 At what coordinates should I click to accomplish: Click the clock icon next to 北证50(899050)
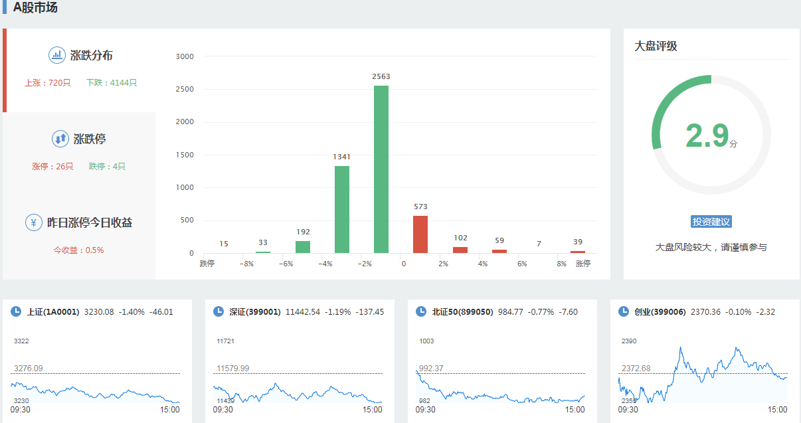point(421,311)
